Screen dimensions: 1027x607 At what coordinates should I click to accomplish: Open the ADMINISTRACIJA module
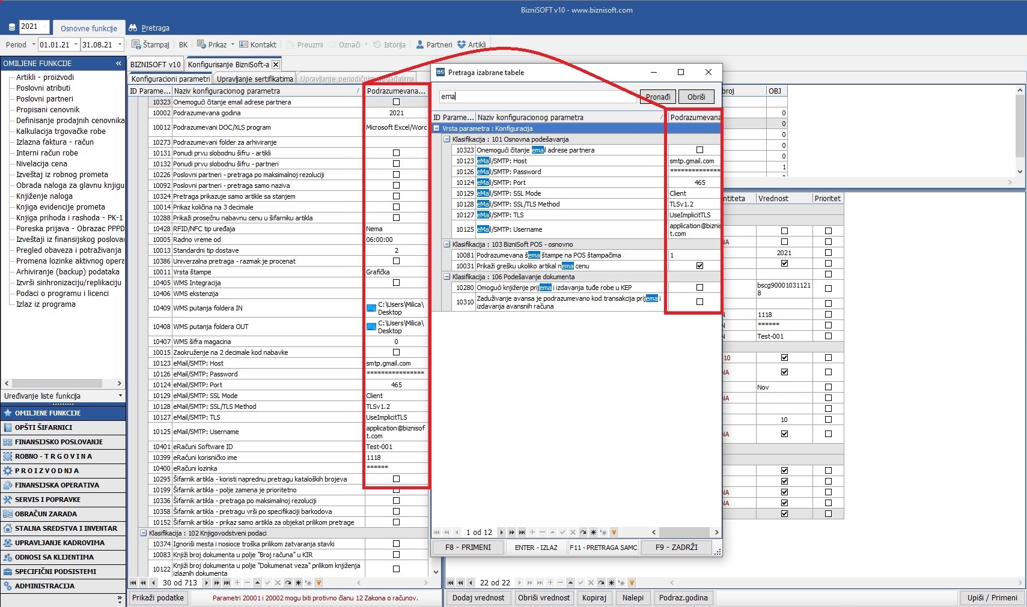pyautogui.click(x=44, y=586)
